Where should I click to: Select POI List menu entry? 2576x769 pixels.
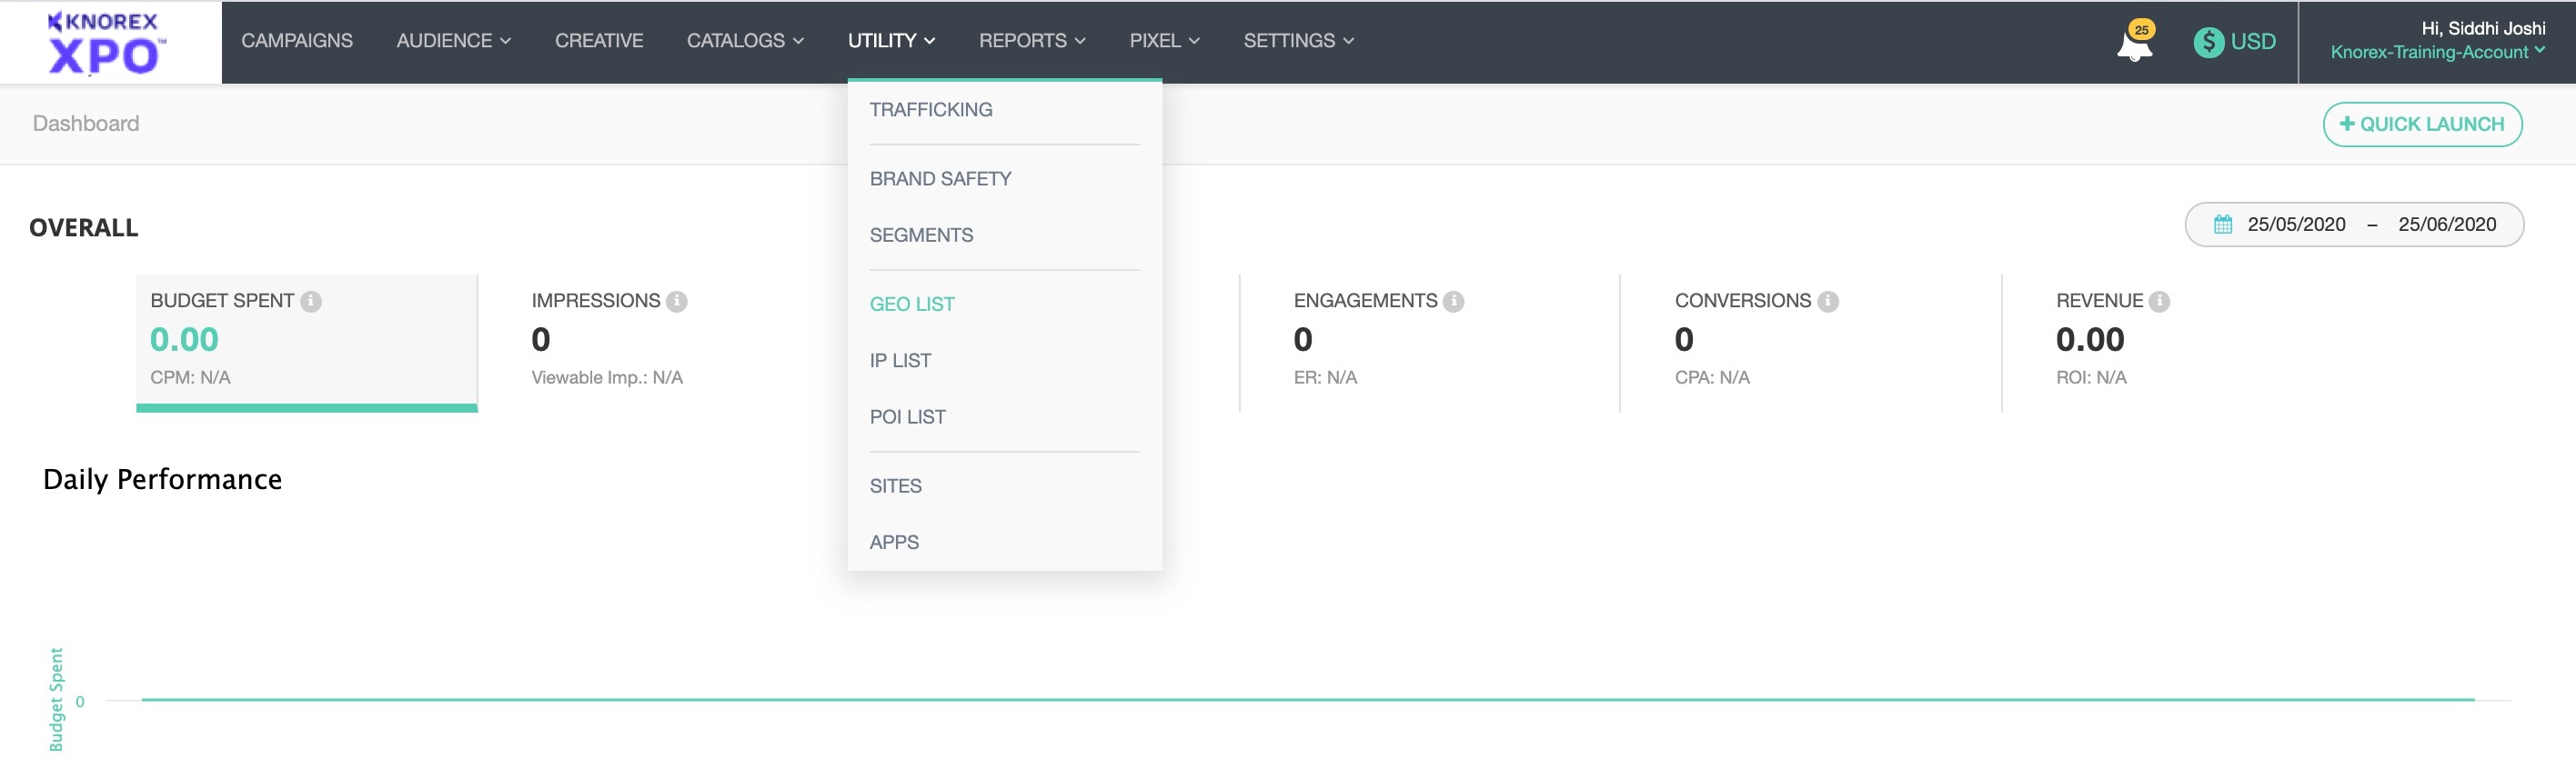coord(907,417)
